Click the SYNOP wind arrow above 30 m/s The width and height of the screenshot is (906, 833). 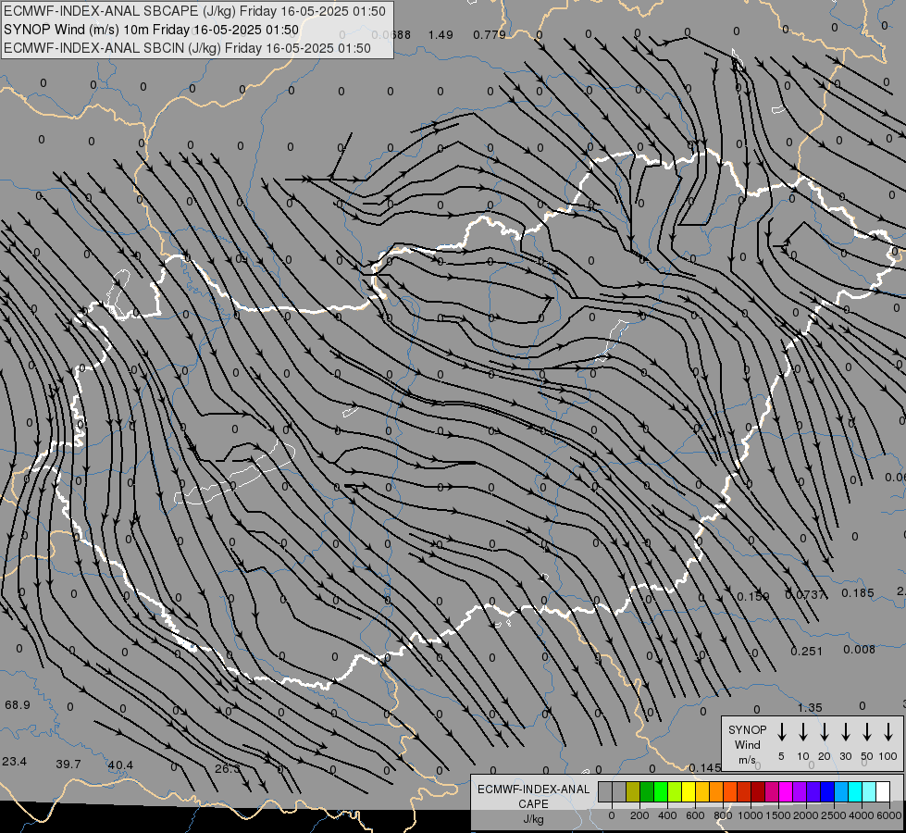(x=845, y=732)
